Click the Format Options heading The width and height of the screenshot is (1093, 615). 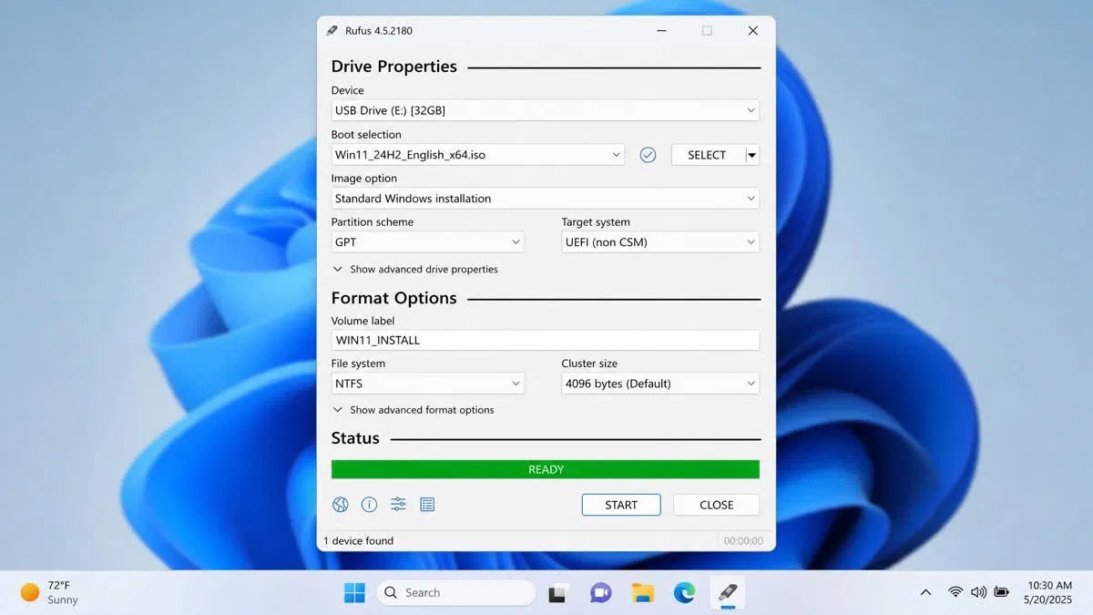(x=394, y=298)
